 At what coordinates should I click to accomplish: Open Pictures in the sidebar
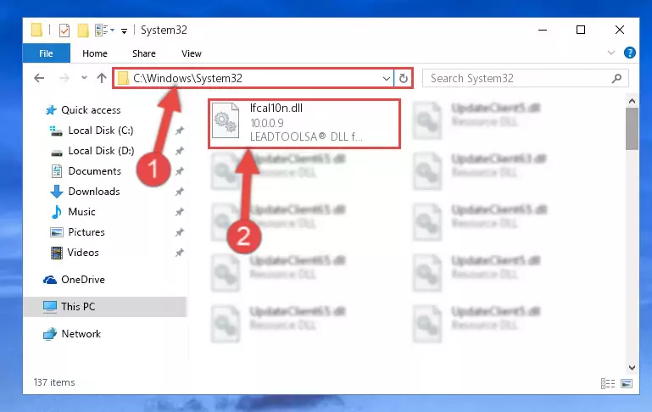tap(86, 232)
